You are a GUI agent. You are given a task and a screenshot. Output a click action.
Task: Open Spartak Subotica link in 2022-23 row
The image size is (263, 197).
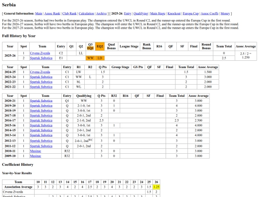click(x=41, y=82)
